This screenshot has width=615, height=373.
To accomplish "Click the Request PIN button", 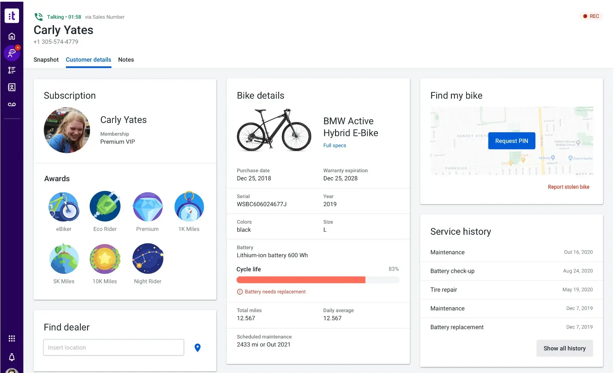I will pos(511,141).
